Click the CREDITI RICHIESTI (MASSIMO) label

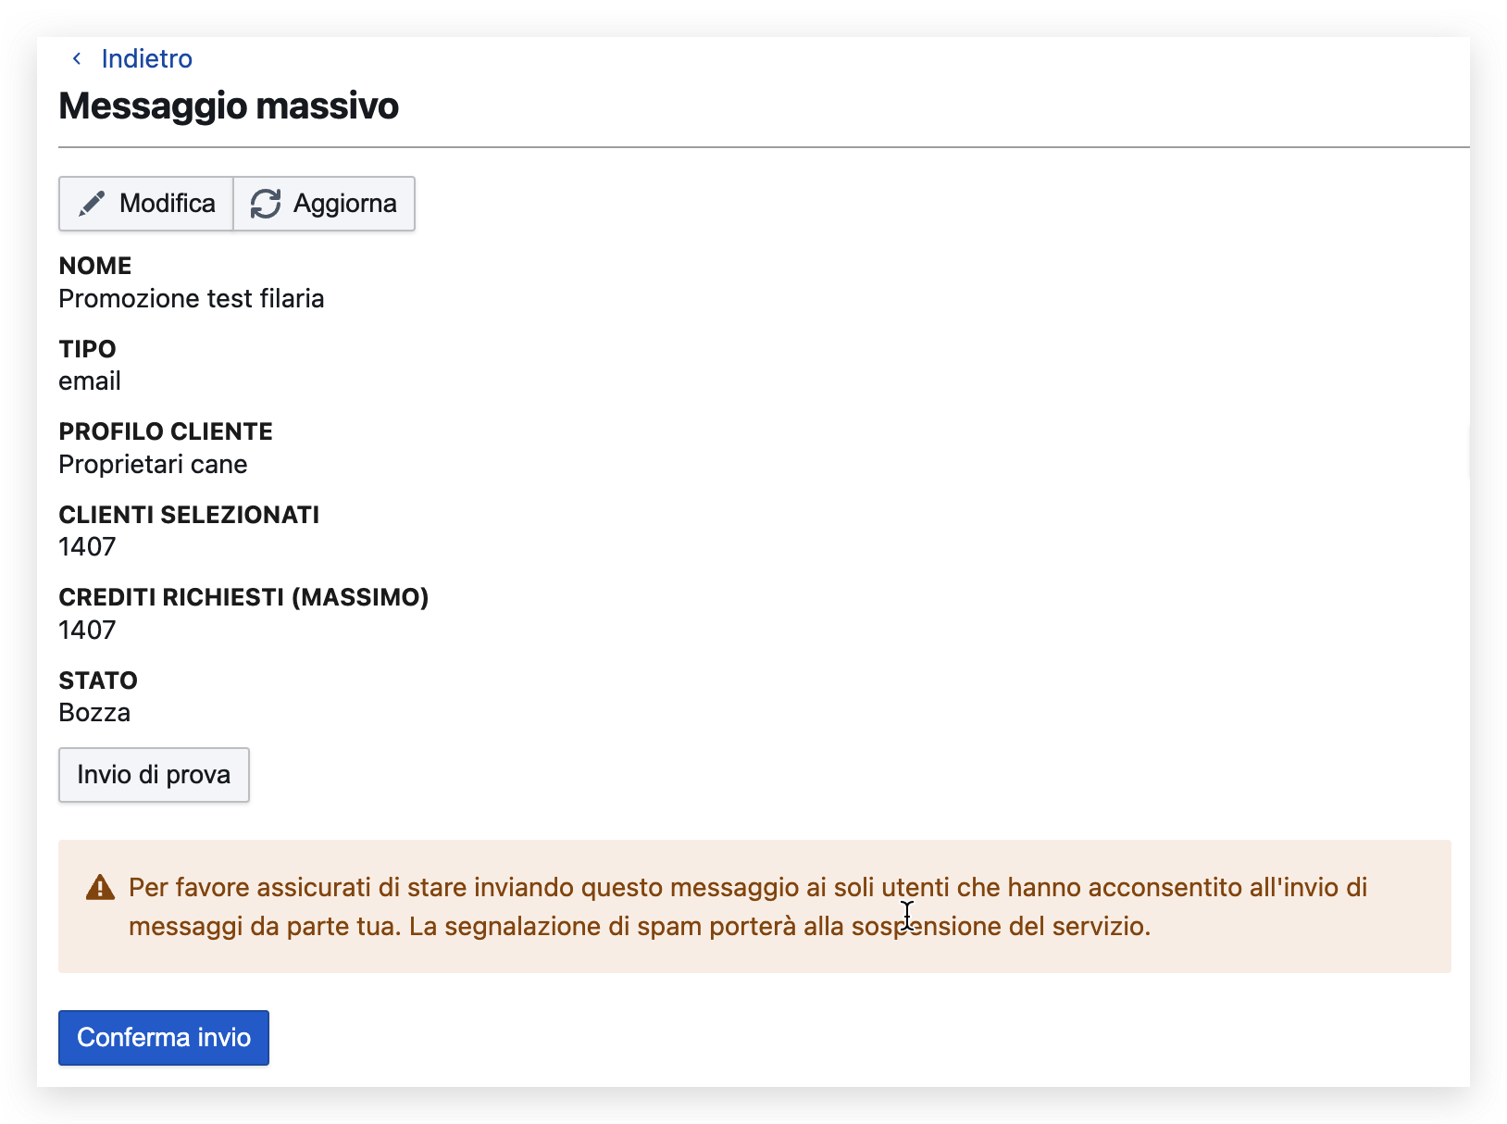(x=243, y=597)
